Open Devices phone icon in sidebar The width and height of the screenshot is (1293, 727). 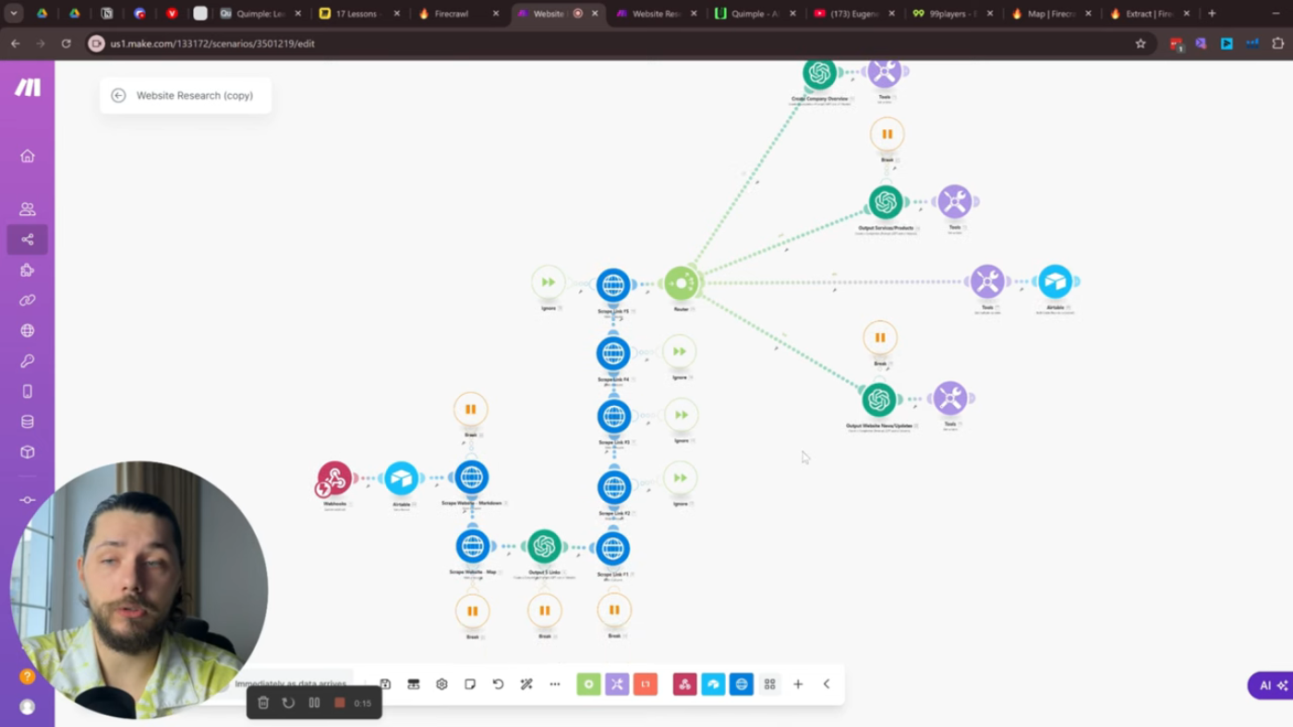pyautogui.click(x=28, y=391)
